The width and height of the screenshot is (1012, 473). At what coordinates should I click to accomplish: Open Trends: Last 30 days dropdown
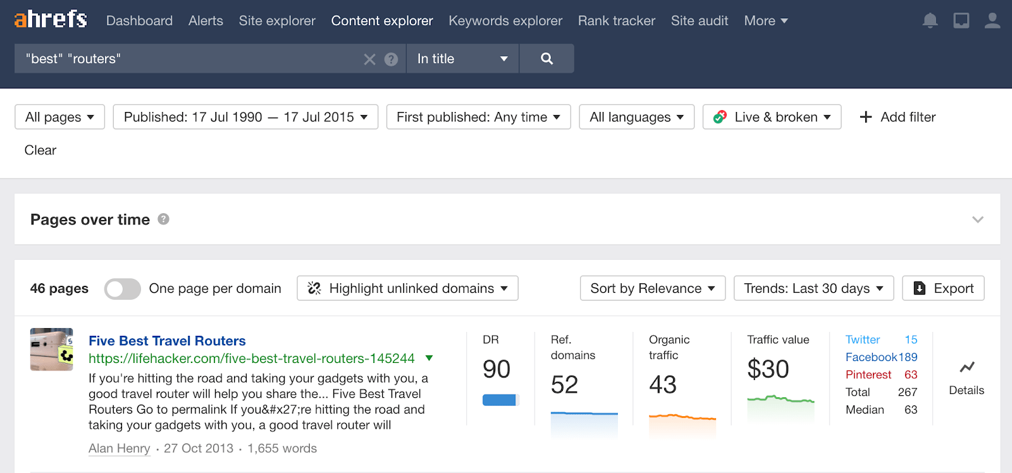(x=813, y=288)
